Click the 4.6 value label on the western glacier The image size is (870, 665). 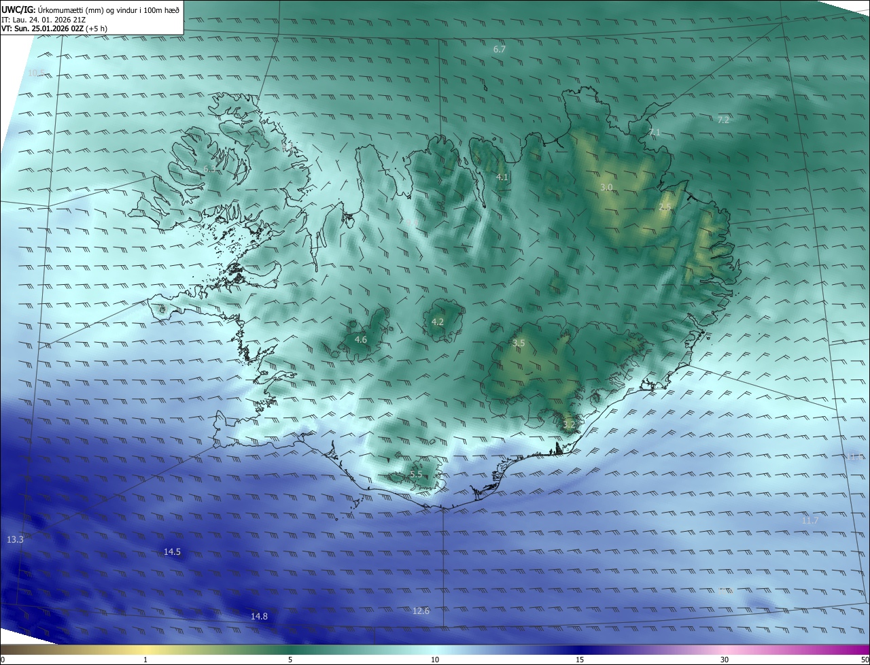pos(361,339)
